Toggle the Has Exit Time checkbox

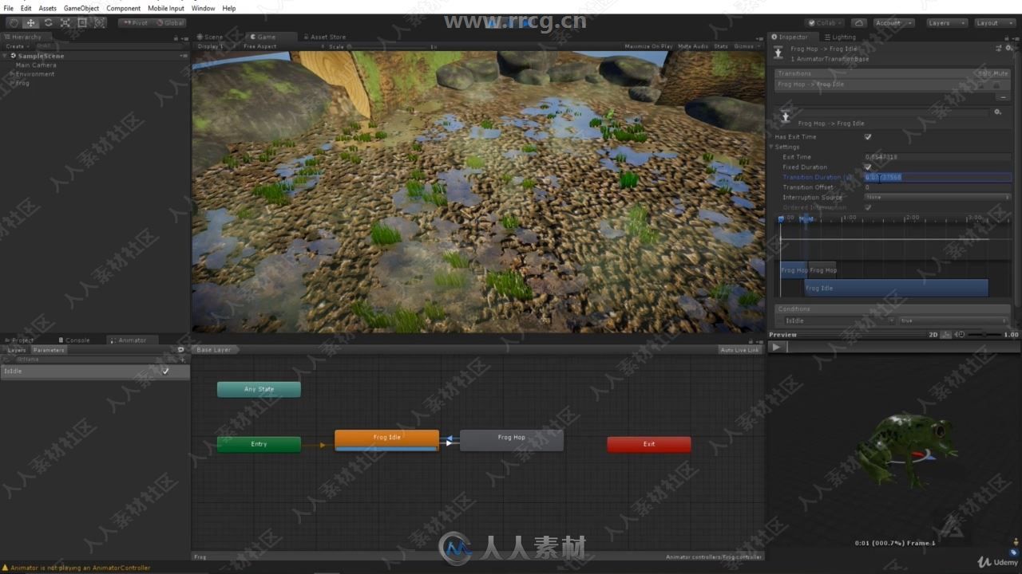pos(868,137)
